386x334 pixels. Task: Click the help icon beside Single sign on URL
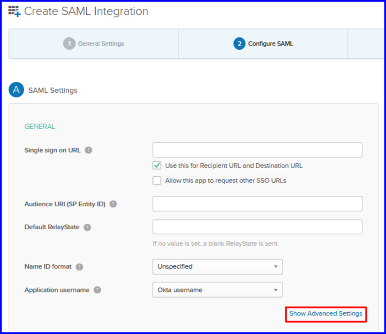pos(89,150)
